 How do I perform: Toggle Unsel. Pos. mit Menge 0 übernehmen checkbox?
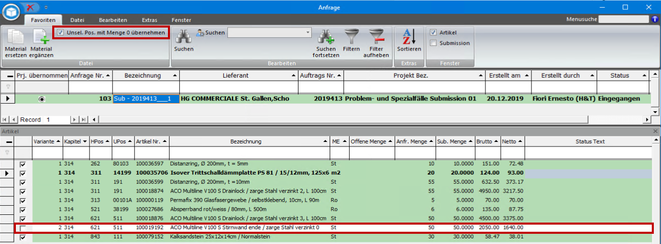coord(60,33)
